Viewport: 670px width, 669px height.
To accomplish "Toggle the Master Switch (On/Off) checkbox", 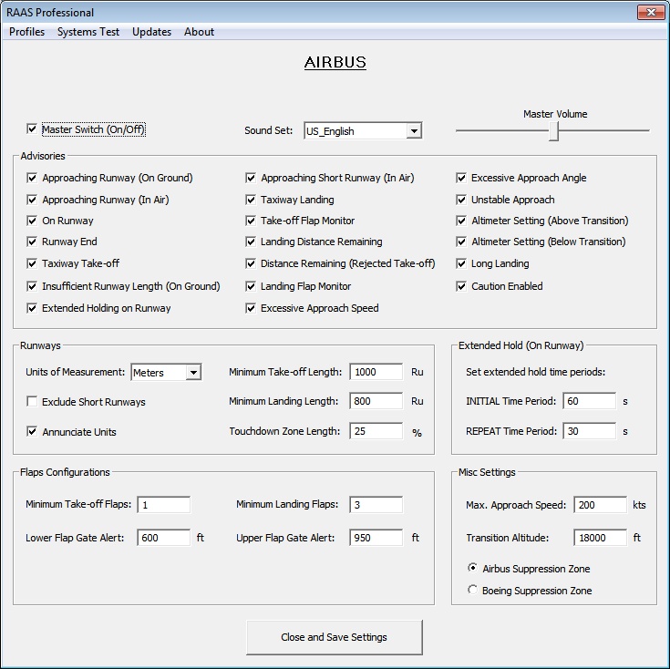I will 32,129.
